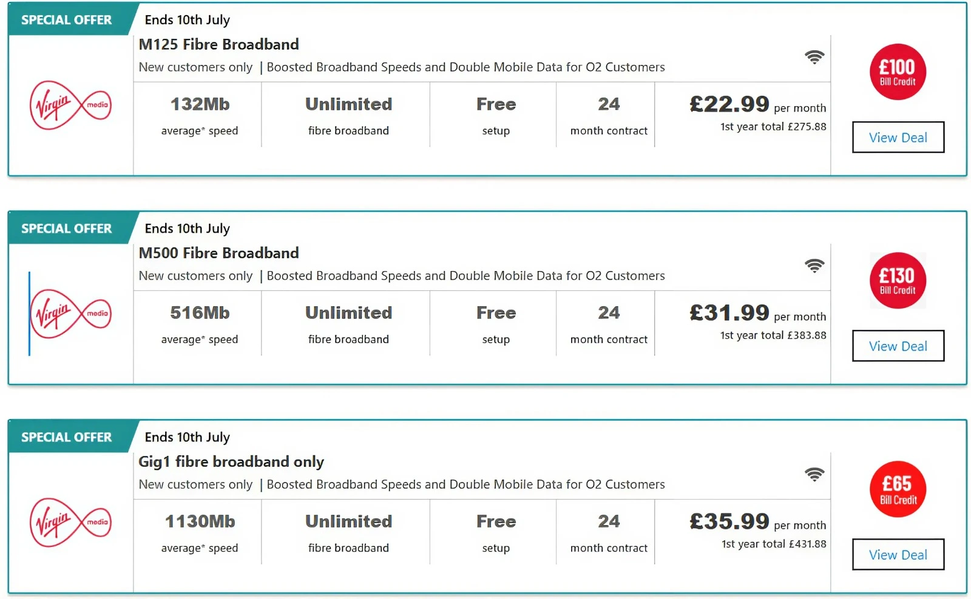971x599 pixels.
Task: Click the M500 deal WiFi icon
Action: click(x=814, y=266)
